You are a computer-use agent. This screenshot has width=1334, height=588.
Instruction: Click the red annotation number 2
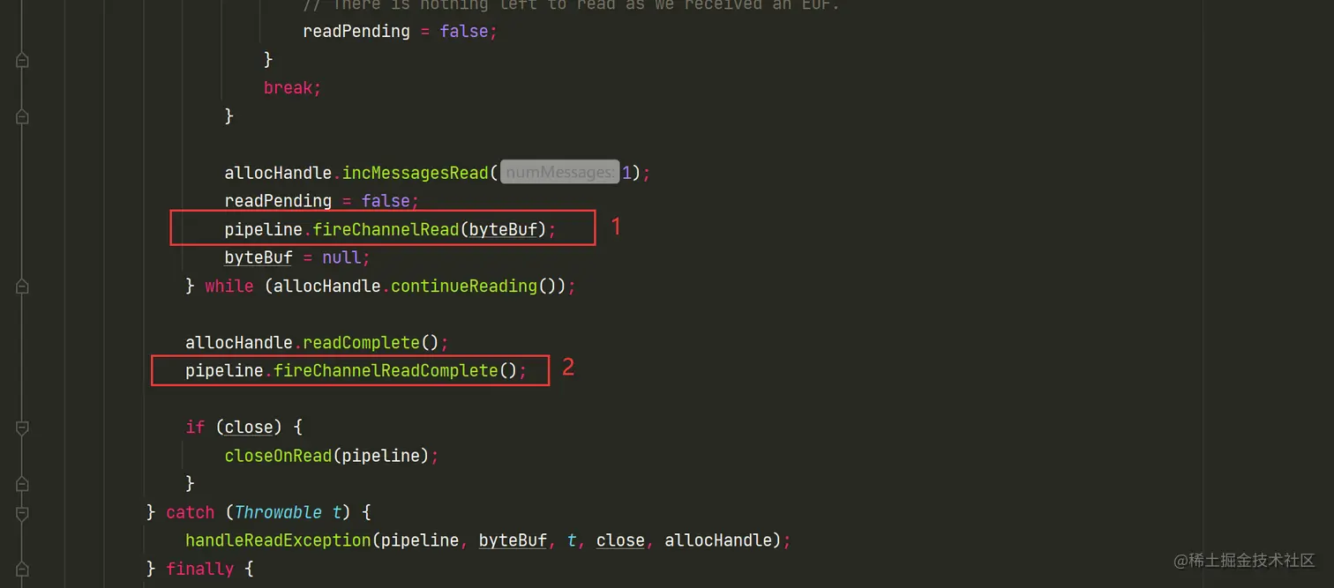[568, 368]
